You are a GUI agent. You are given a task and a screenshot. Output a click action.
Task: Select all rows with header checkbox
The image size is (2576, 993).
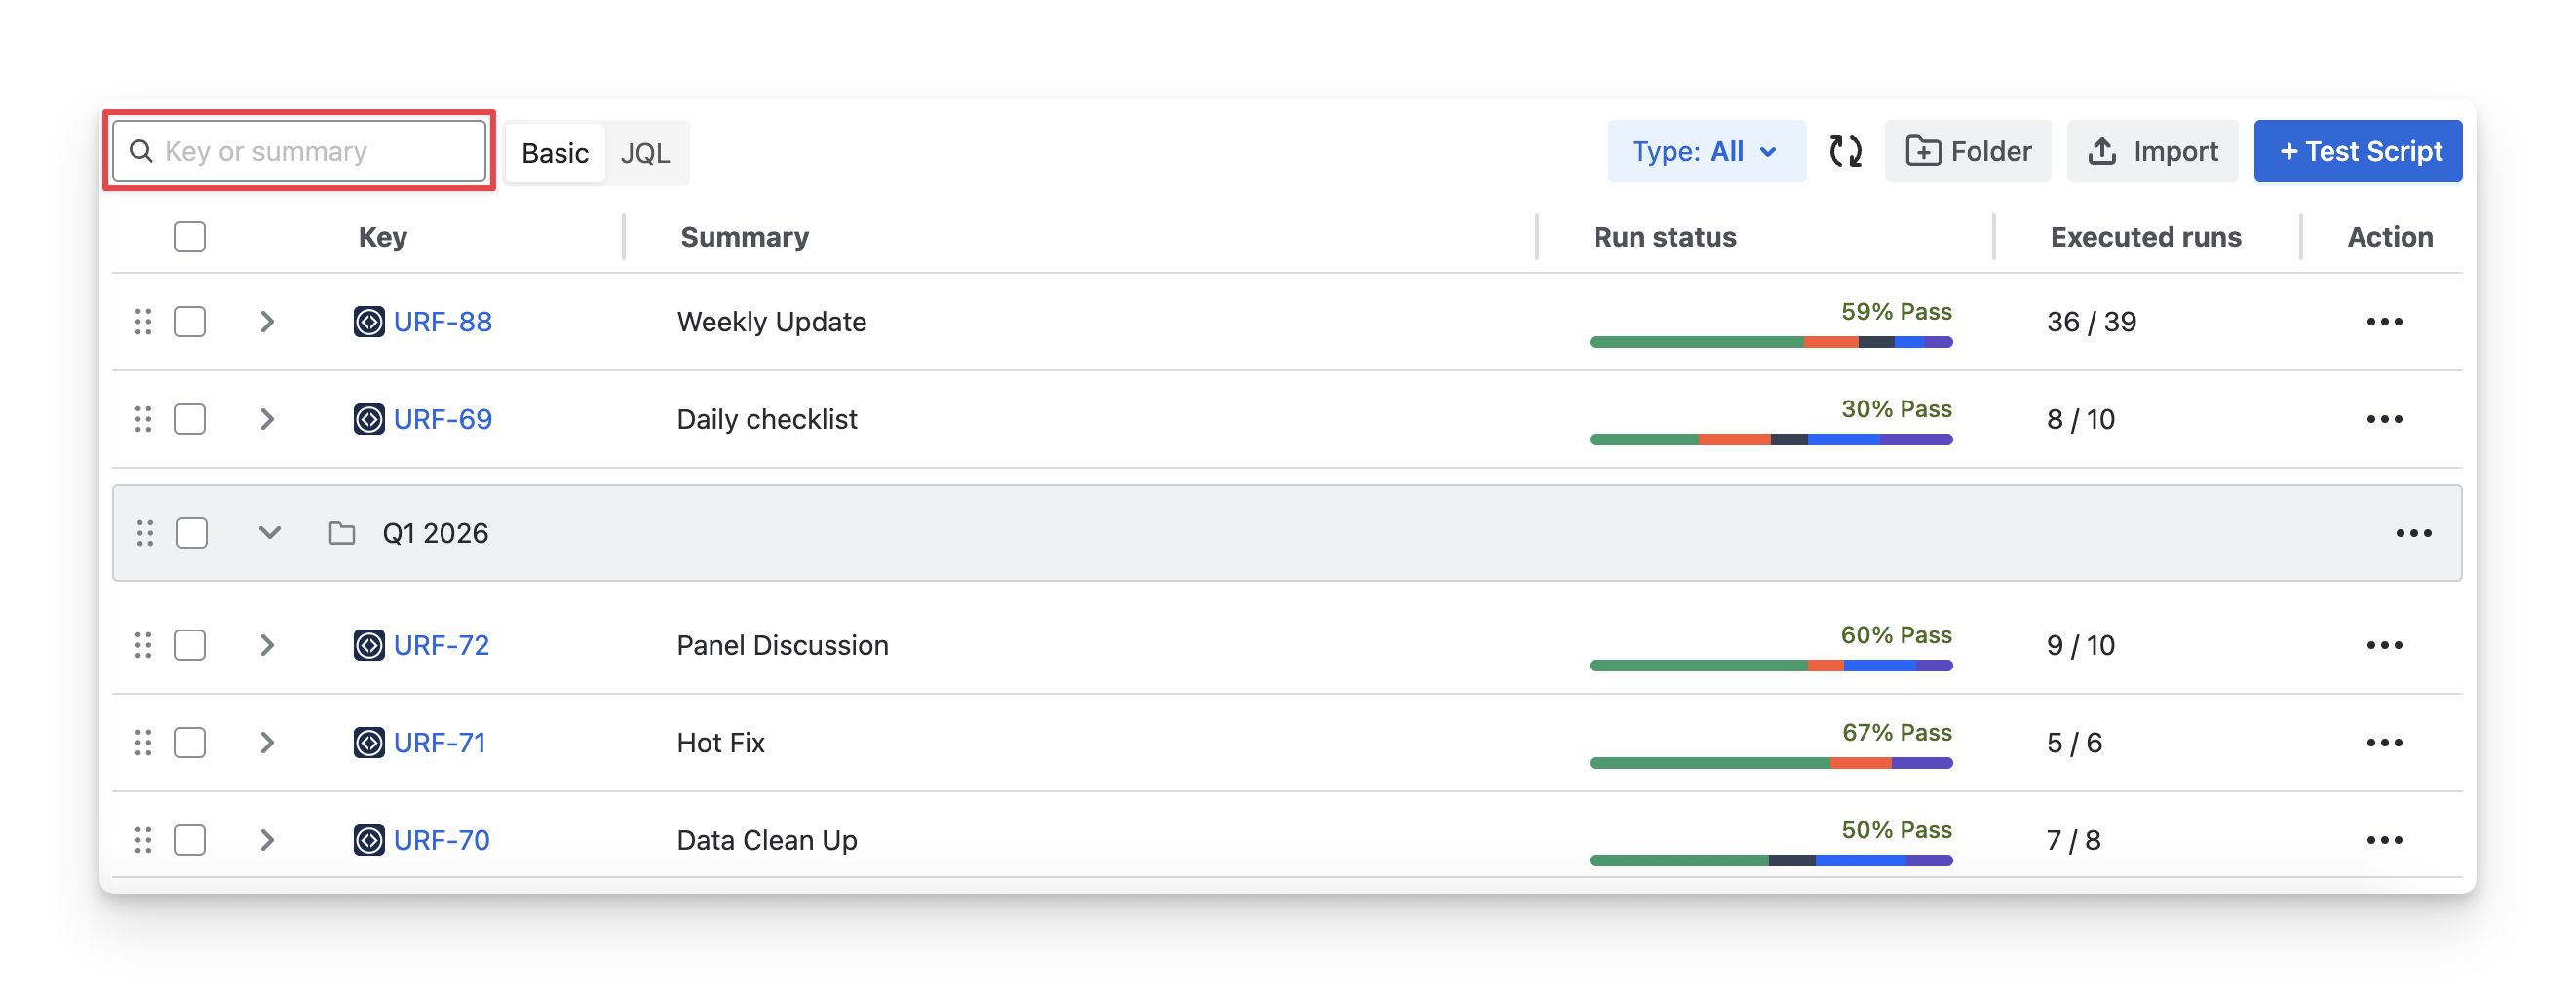tap(190, 237)
